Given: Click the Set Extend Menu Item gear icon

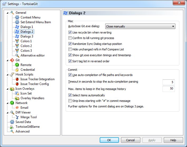Looking at the screenshot, I should tap(17, 22).
